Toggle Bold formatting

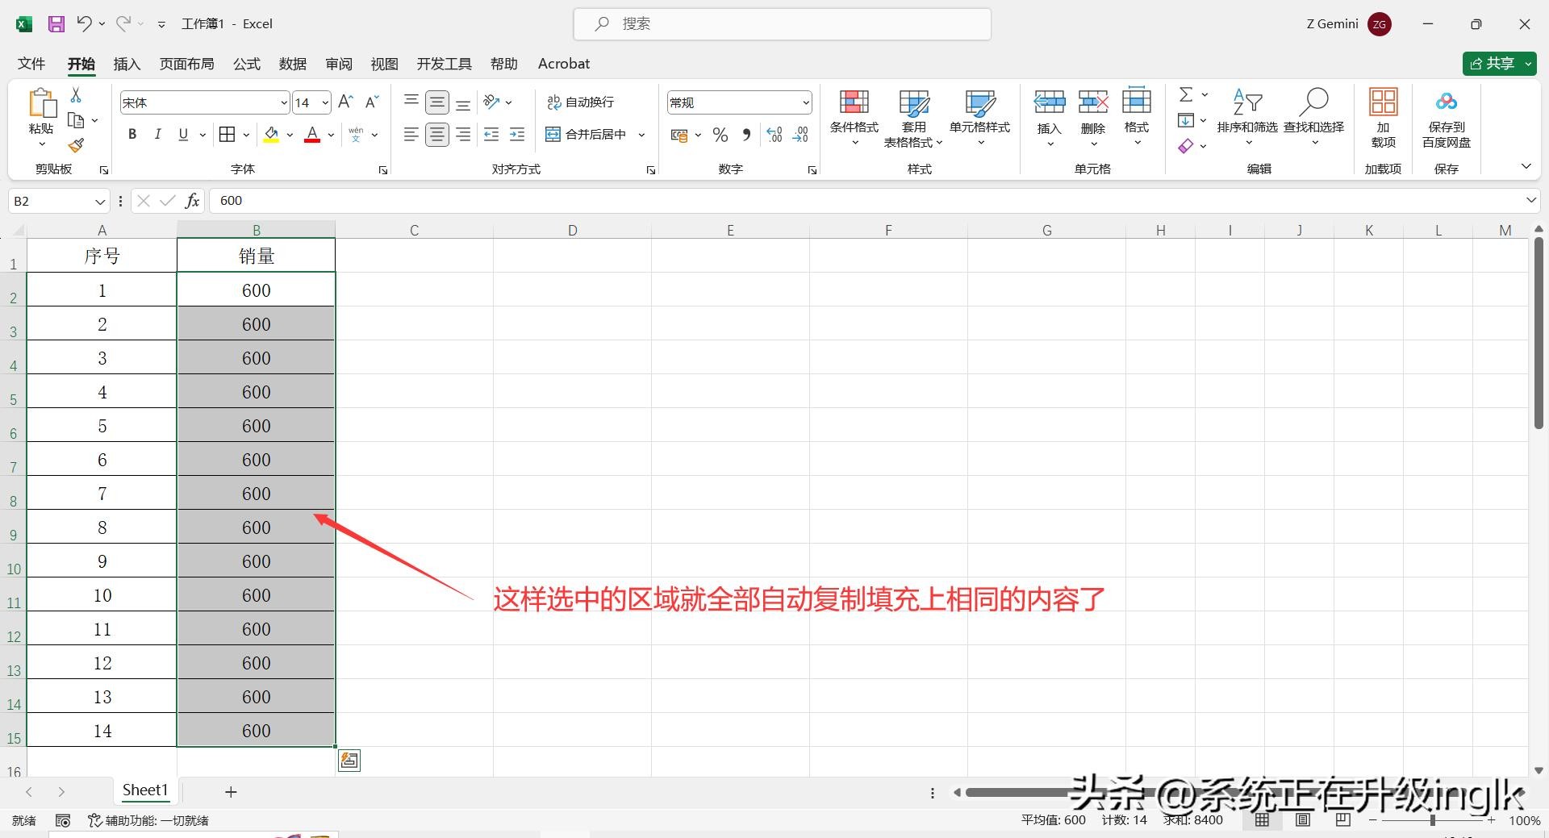(132, 135)
